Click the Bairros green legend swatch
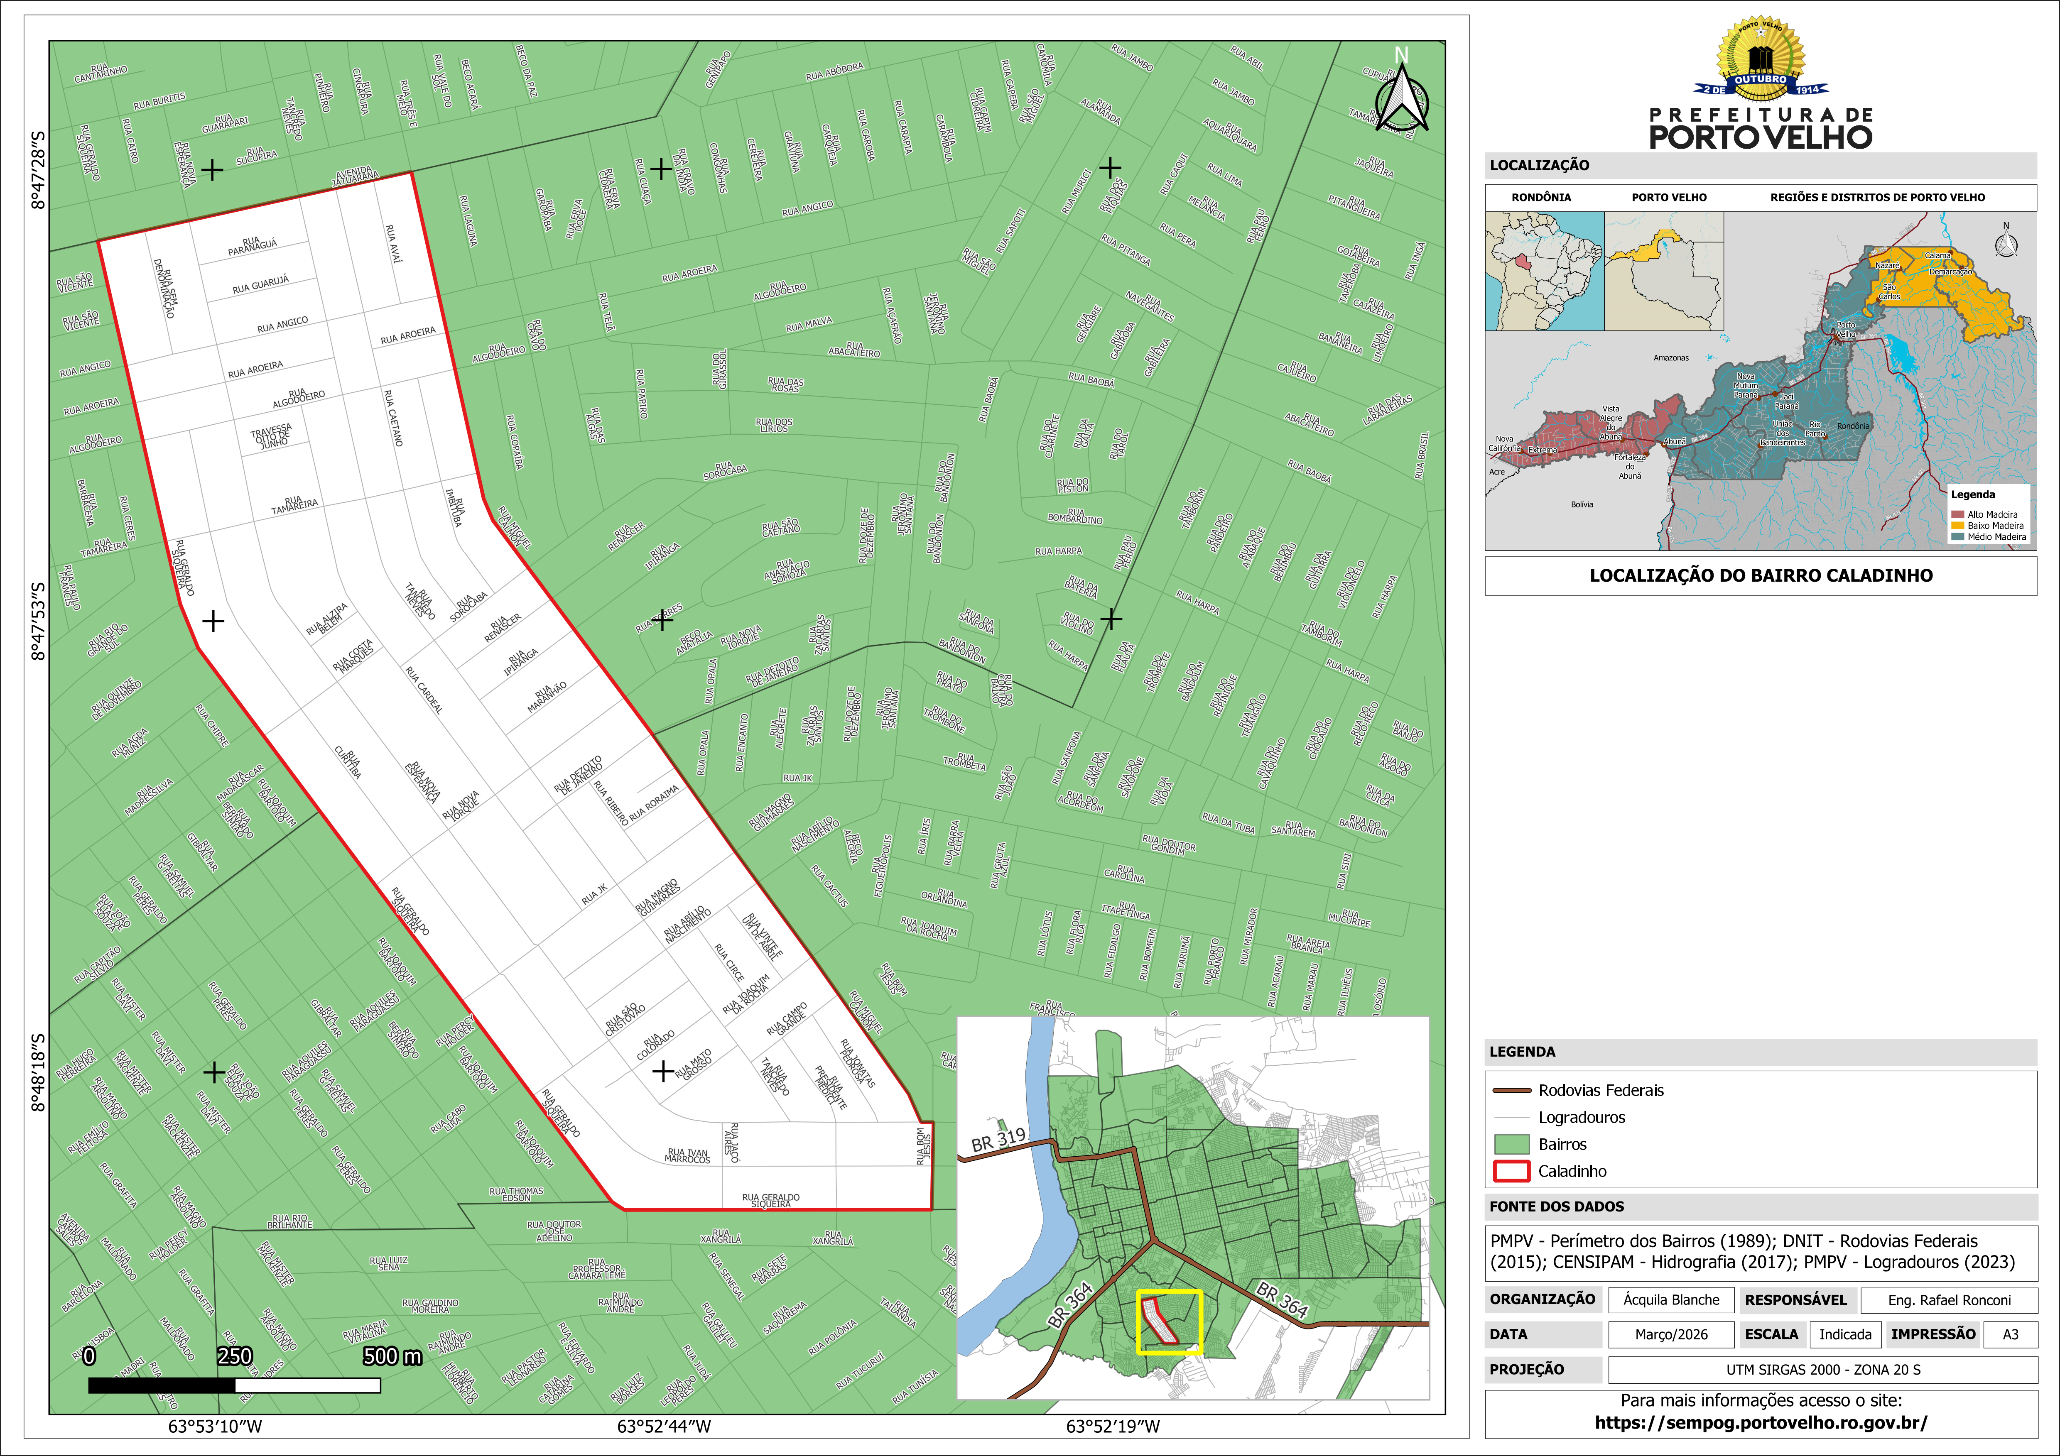The width and height of the screenshot is (2060, 1456). pyautogui.click(x=1511, y=1145)
